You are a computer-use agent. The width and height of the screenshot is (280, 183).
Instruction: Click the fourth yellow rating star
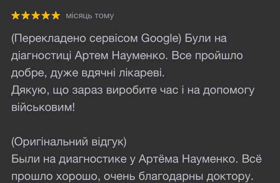pyautogui.click(x=46, y=16)
